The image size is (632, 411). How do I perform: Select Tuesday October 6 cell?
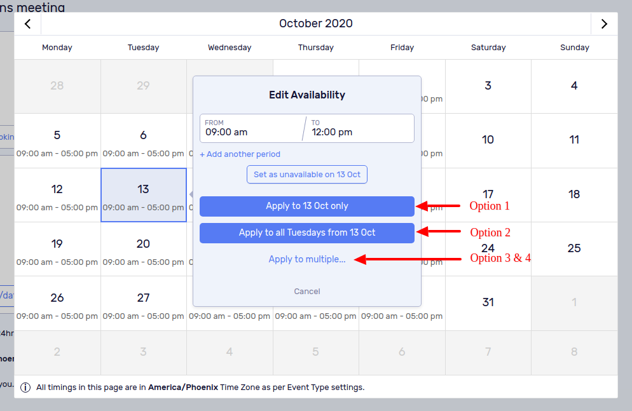144,141
